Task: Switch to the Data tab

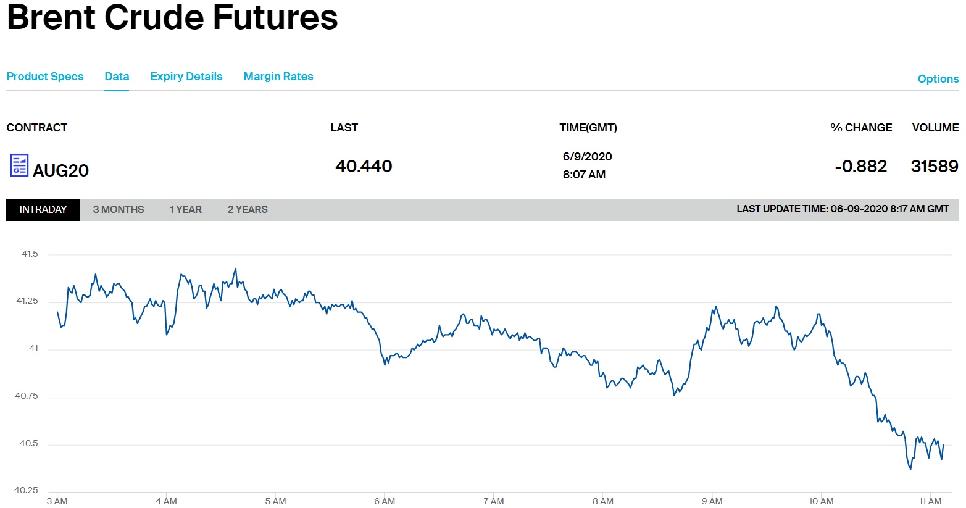Action: [x=117, y=77]
